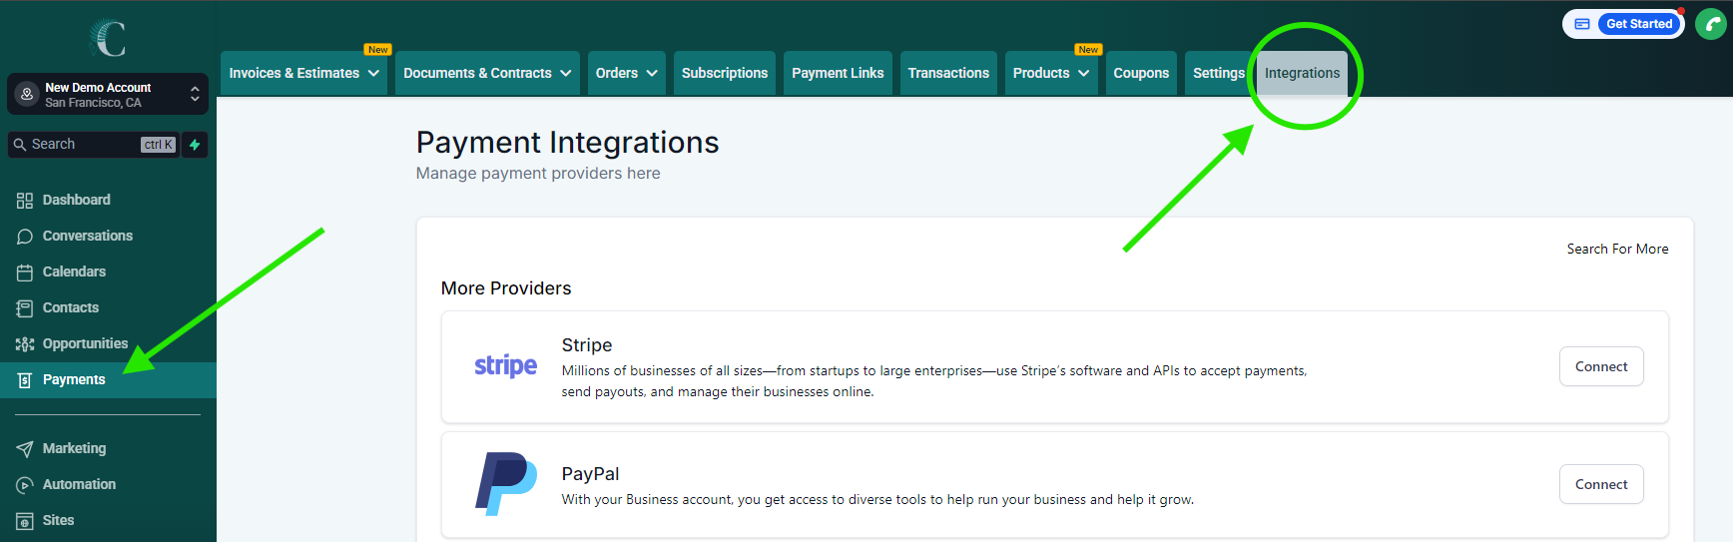Select the Integrations tab
The image size is (1733, 542).
tap(1303, 73)
